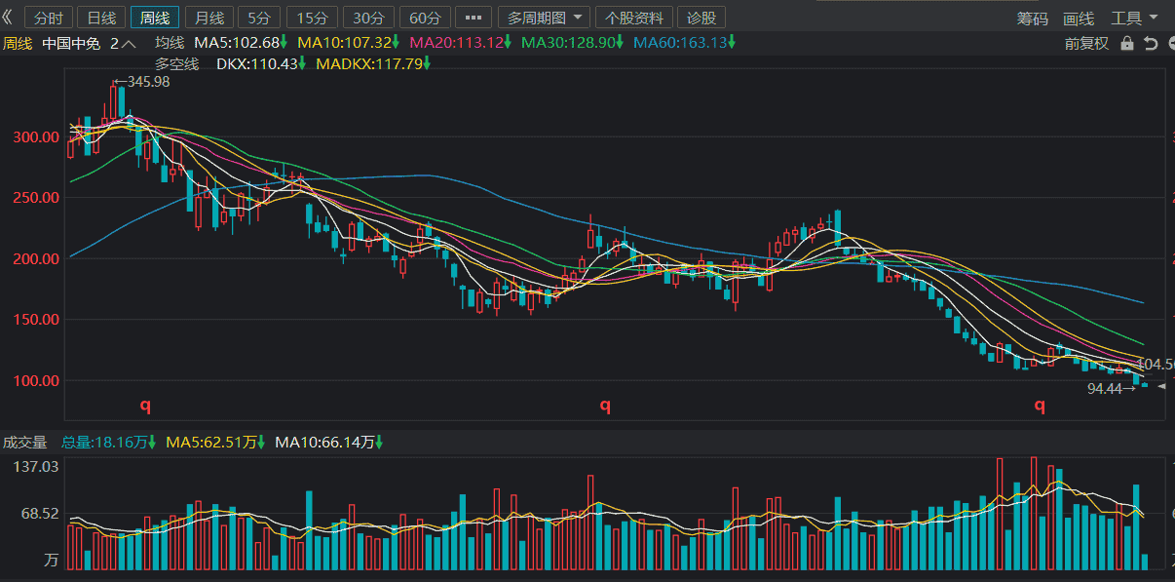This screenshot has width=1175, height=582.
Task: Click the undo arrow icon beside the lock
Action: tap(1150, 43)
